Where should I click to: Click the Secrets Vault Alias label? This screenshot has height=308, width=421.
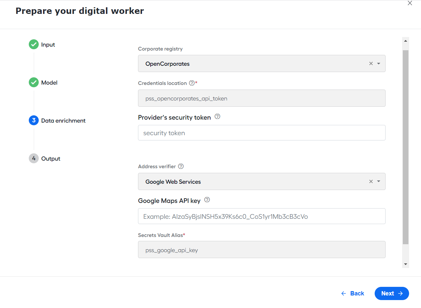[x=161, y=235]
